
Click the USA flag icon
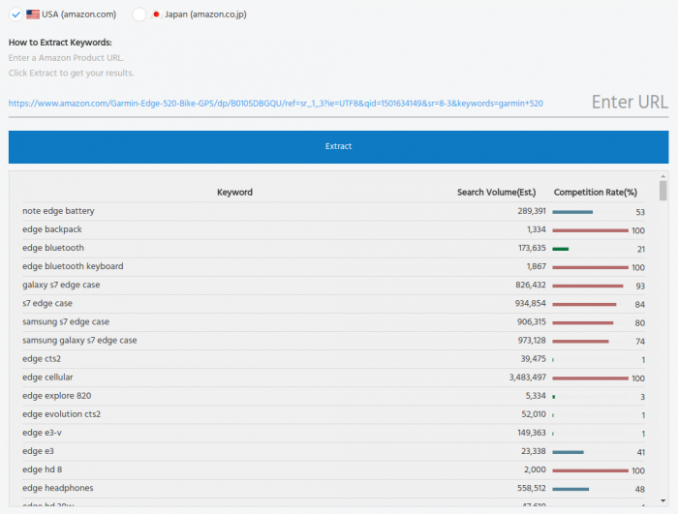click(x=33, y=15)
